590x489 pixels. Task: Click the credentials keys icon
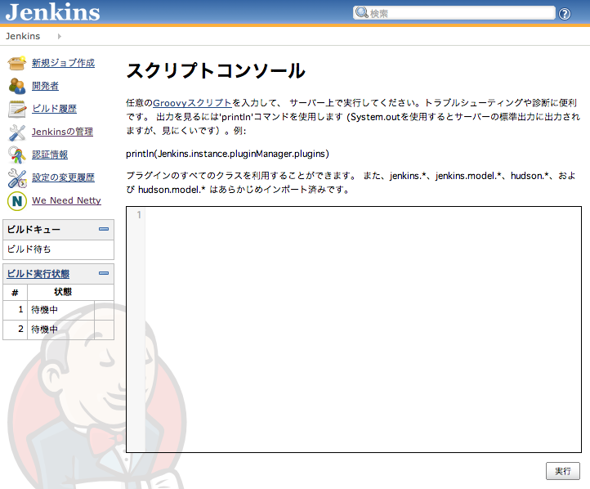(x=17, y=155)
